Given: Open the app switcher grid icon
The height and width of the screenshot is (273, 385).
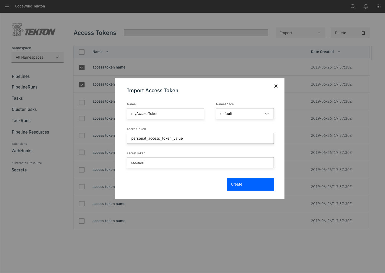Looking at the screenshot, I should tap(379, 6).
